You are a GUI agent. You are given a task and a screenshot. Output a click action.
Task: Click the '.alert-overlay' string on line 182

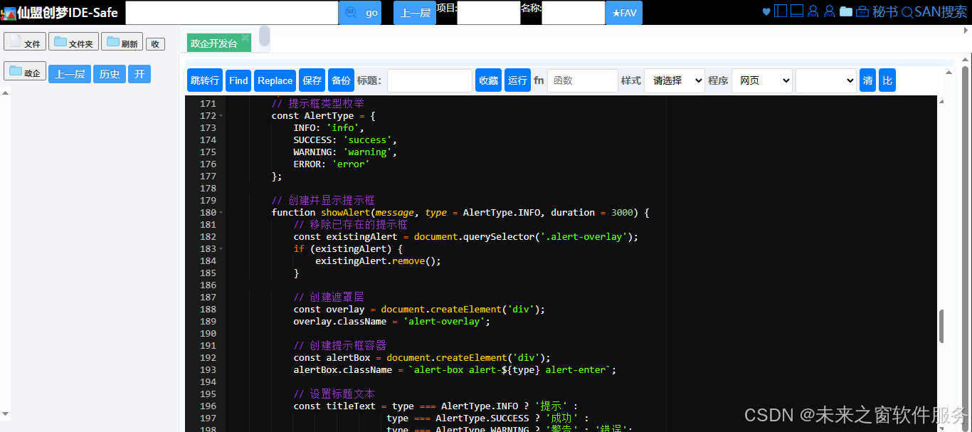[583, 236]
